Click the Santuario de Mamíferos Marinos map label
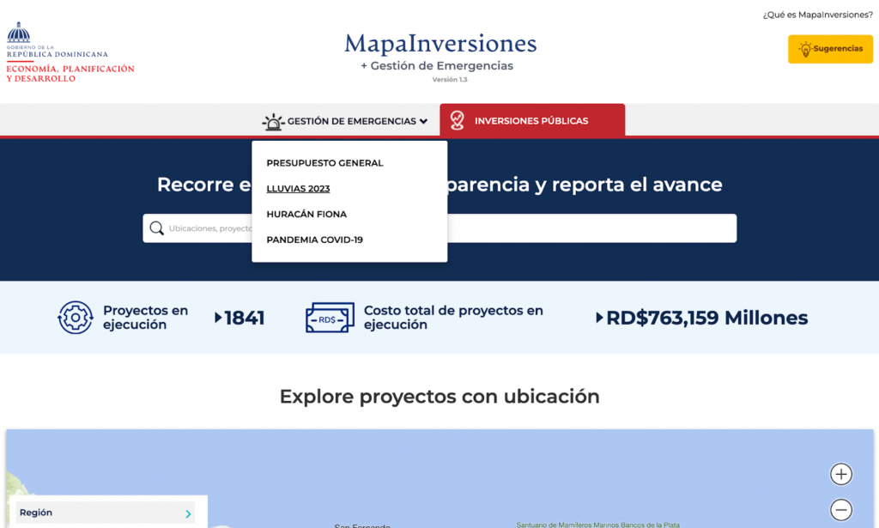This screenshot has width=879, height=528. pos(597,525)
